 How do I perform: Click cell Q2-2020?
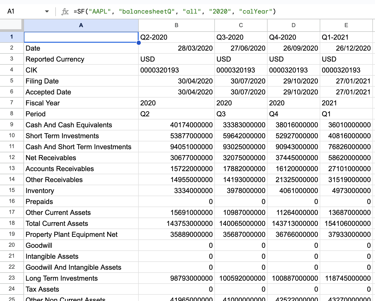(177, 37)
